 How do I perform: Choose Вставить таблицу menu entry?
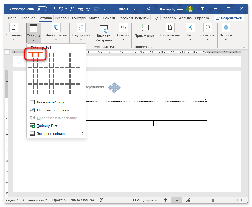point(56,102)
